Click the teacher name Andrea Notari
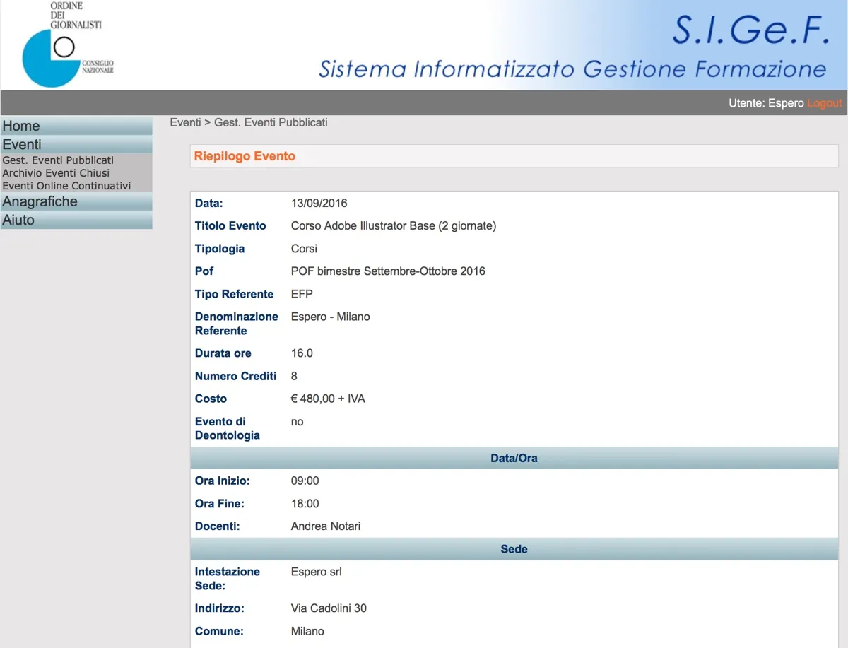 click(x=326, y=526)
